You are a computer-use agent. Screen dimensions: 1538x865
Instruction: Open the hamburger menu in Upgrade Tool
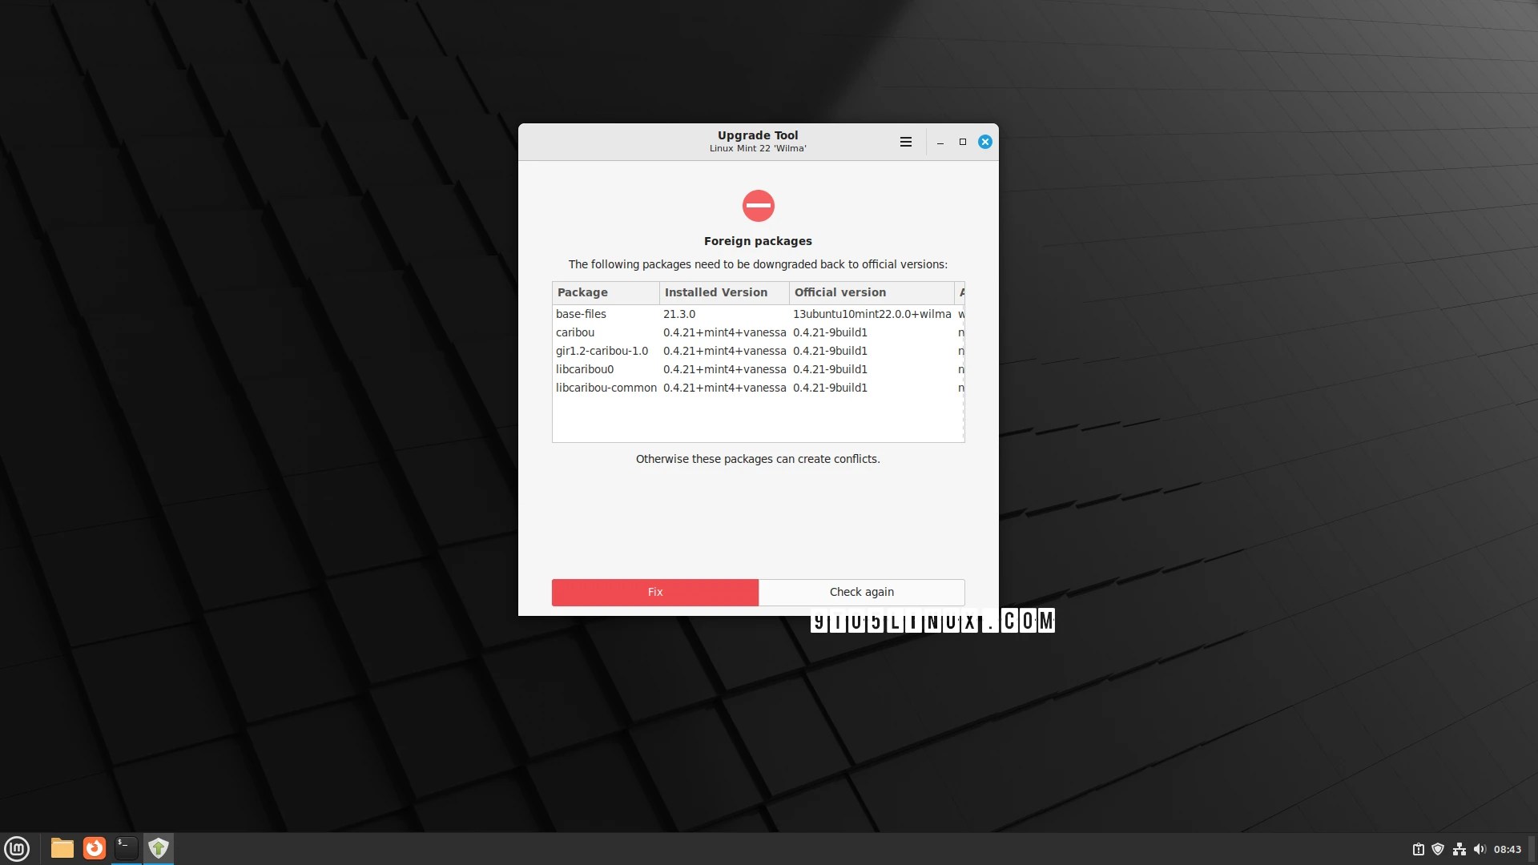tap(905, 142)
